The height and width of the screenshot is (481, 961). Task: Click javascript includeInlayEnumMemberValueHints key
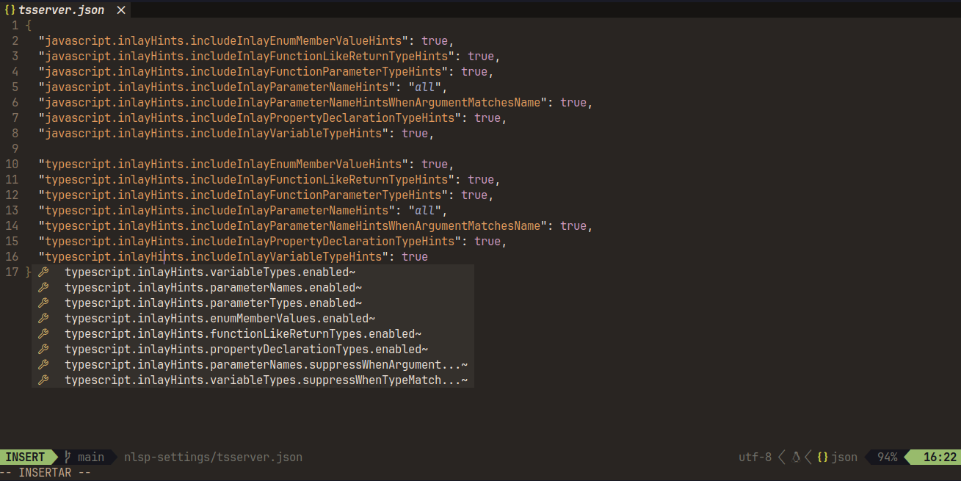coord(223,41)
